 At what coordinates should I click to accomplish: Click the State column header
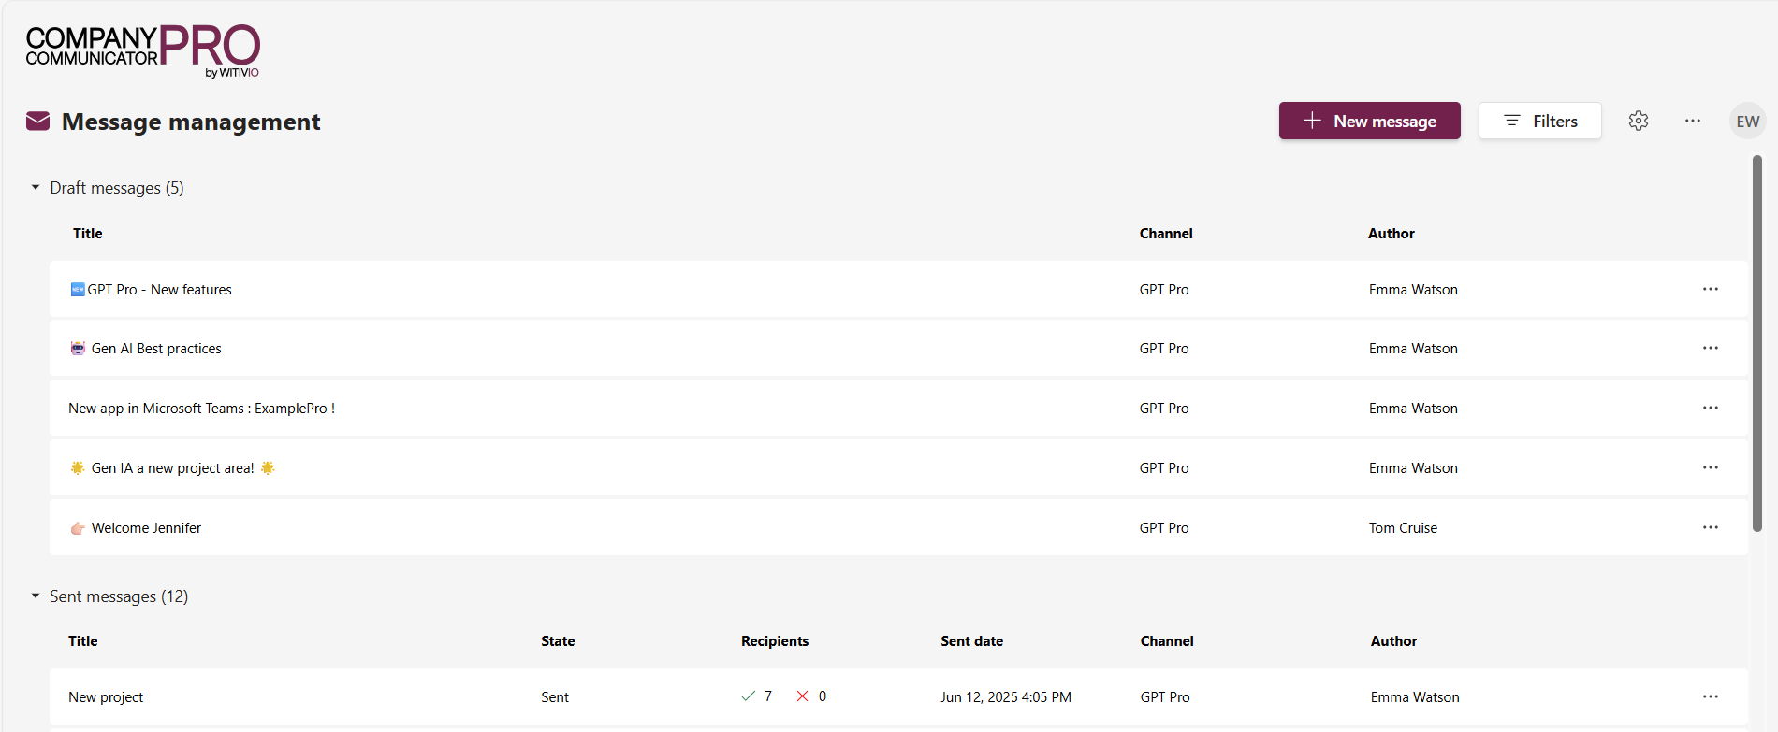(x=558, y=641)
